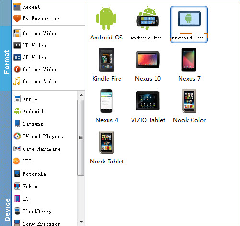Viewport: 240px width, 226px height.
Task: Select the Android Tablet profile icon
Action: (x=189, y=18)
